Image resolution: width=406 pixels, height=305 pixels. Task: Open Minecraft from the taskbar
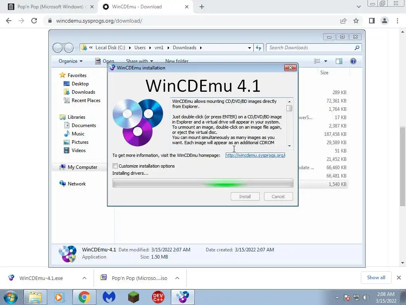(133, 297)
